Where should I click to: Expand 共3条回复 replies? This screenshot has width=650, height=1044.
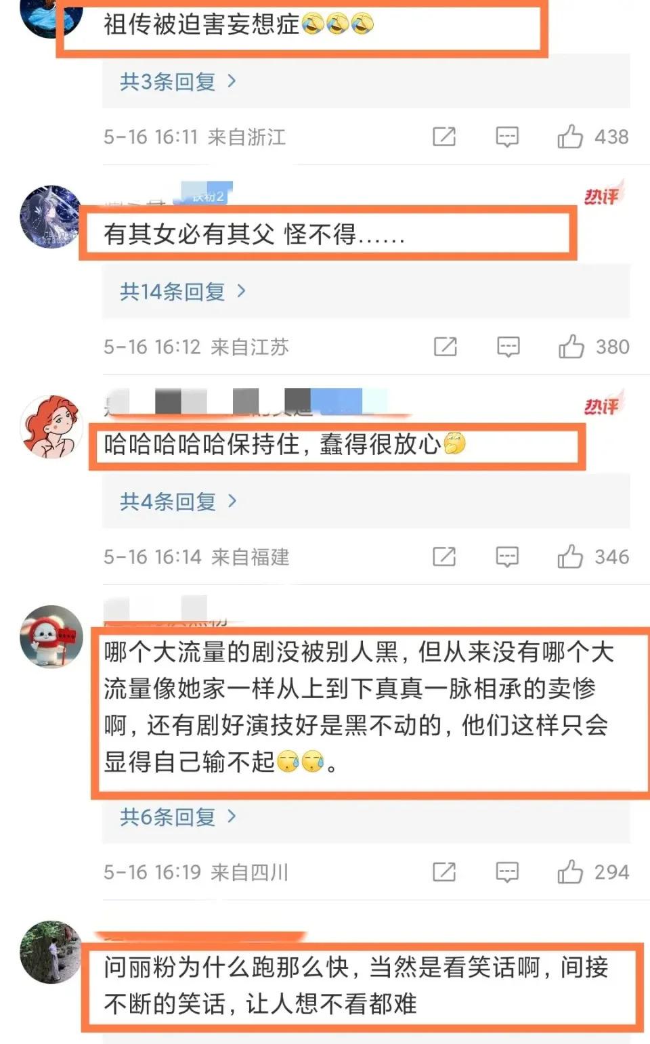pyautogui.click(x=178, y=82)
